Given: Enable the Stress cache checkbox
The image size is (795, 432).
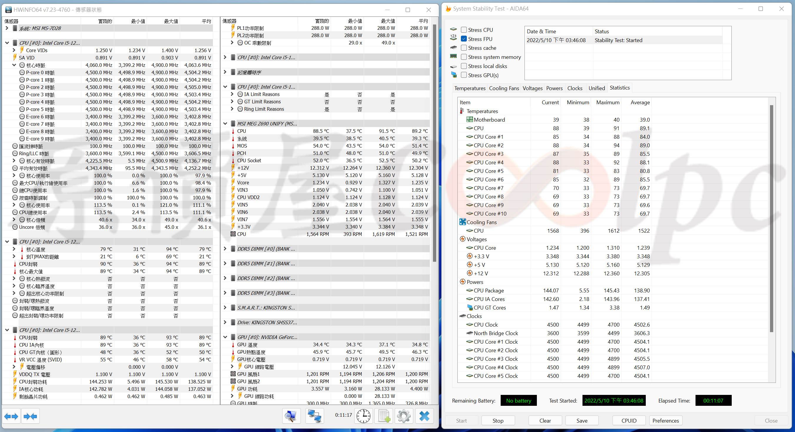Looking at the screenshot, I should pyautogui.click(x=464, y=48).
